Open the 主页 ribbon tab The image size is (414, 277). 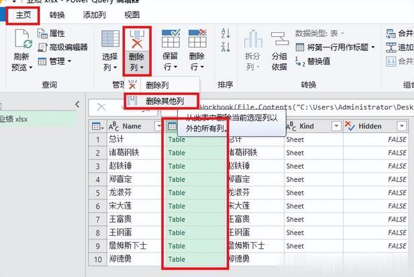tap(23, 15)
